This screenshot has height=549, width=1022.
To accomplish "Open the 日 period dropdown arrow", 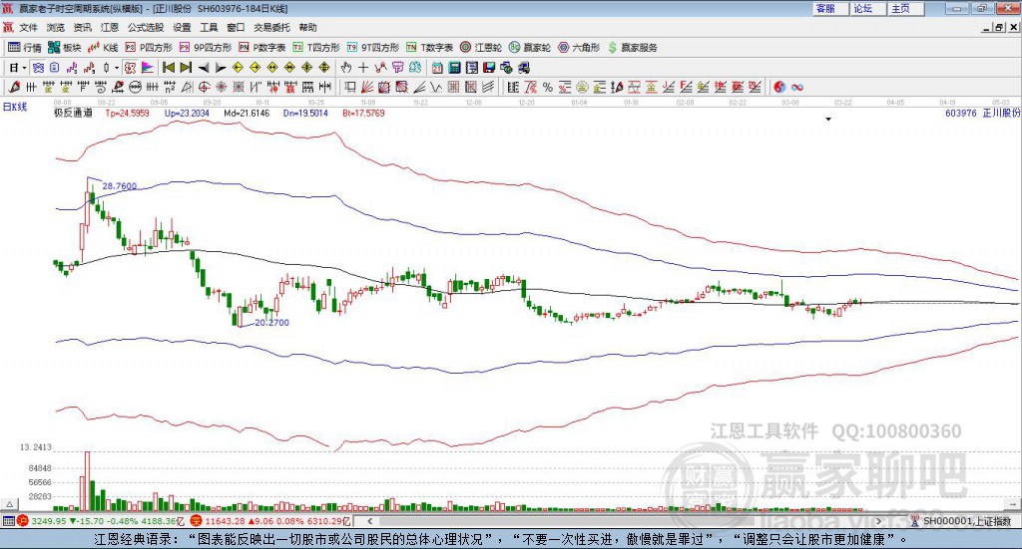I will tap(24, 68).
